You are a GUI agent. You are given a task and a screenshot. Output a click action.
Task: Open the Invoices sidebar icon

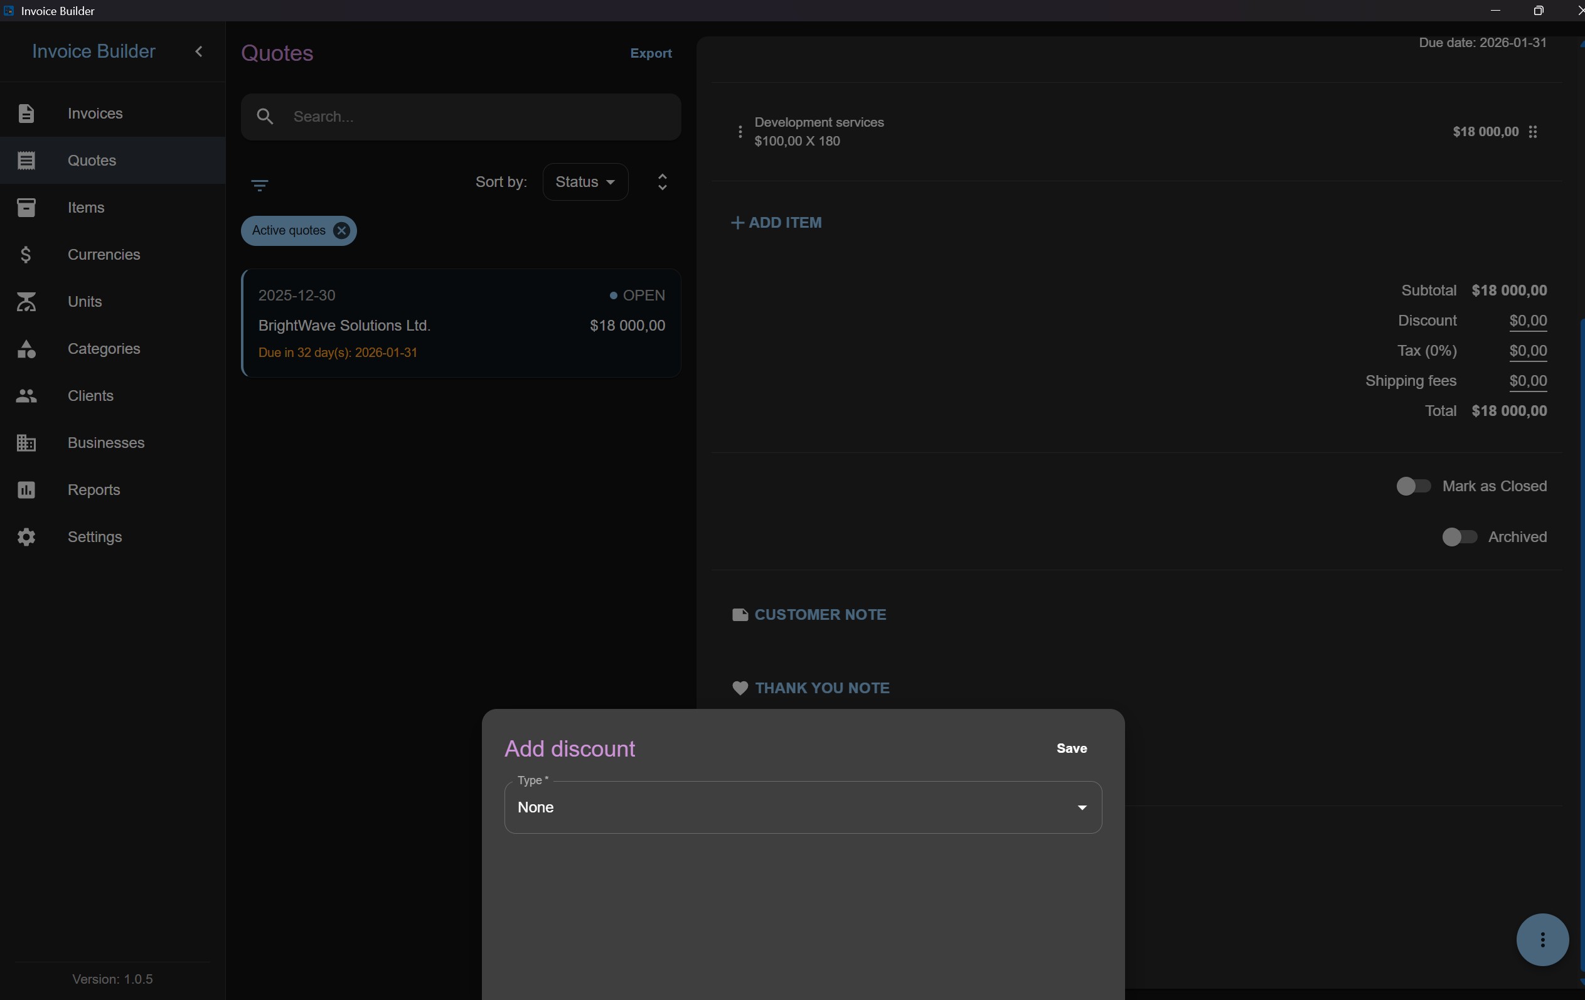pos(26,113)
